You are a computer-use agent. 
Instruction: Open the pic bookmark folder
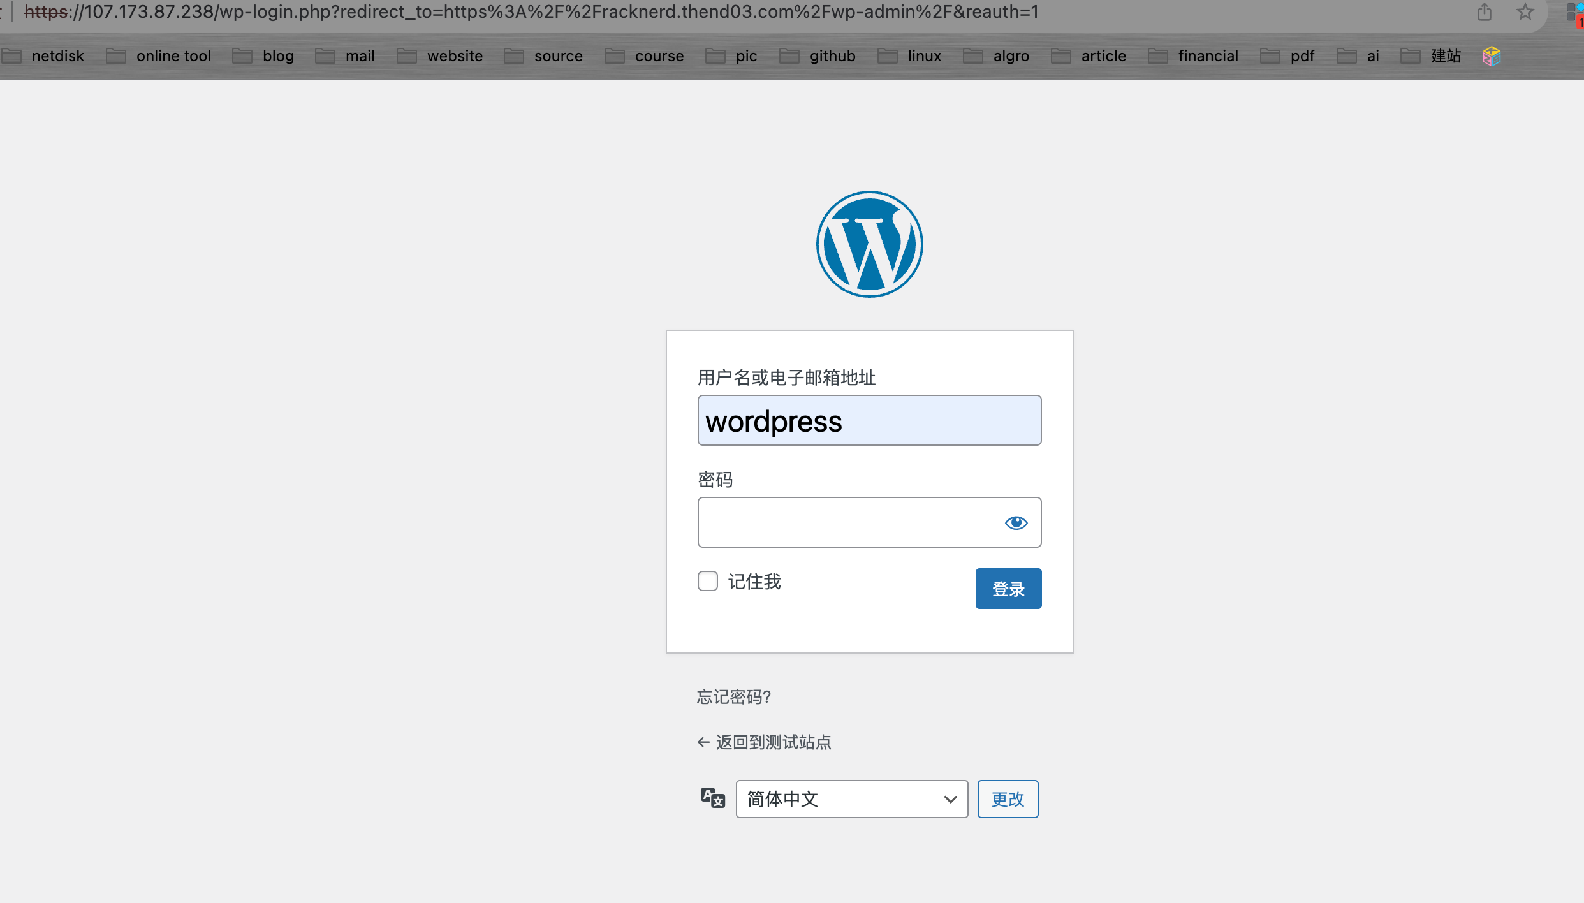click(731, 56)
